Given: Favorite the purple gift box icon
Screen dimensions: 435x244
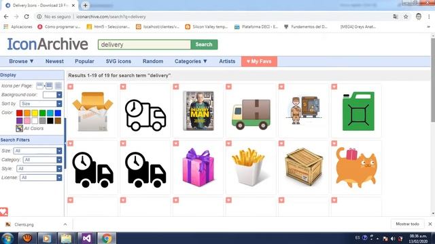Looking at the screenshot, I should click(x=176, y=144).
